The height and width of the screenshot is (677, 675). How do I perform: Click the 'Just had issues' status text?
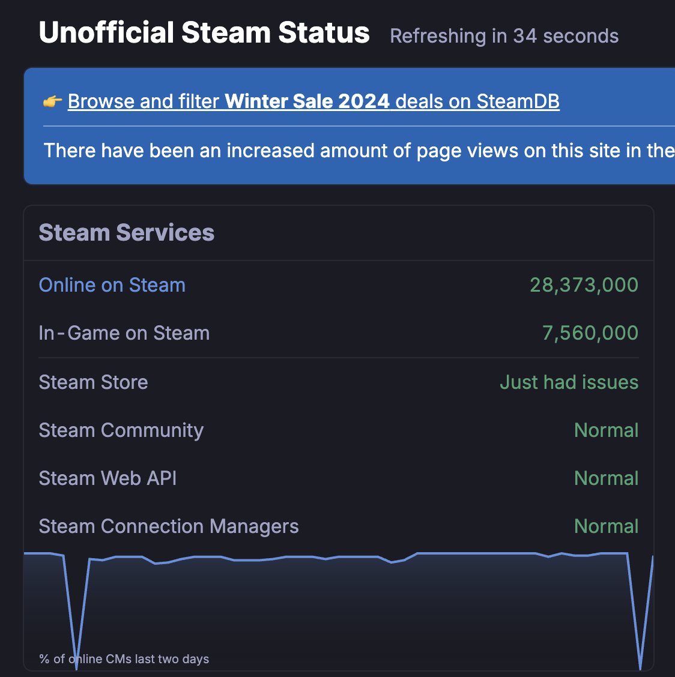click(569, 382)
